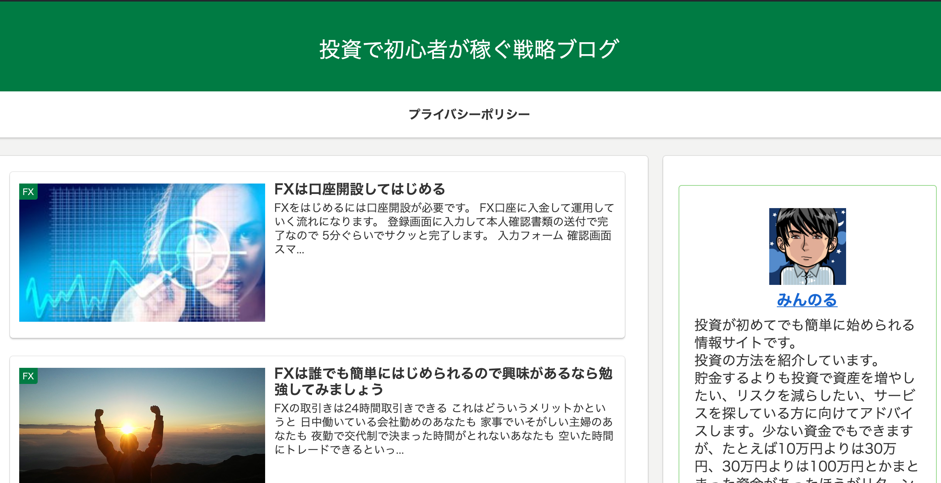Click the みんのる profile avatar image
The height and width of the screenshot is (483, 941).
[x=807, y=246]
